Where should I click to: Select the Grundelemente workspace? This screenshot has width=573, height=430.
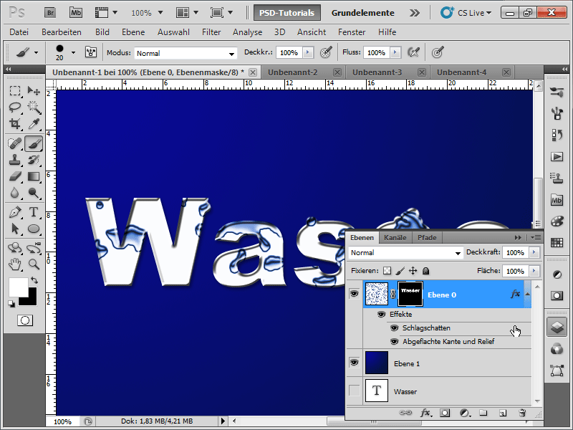click(x=362, y=13)
